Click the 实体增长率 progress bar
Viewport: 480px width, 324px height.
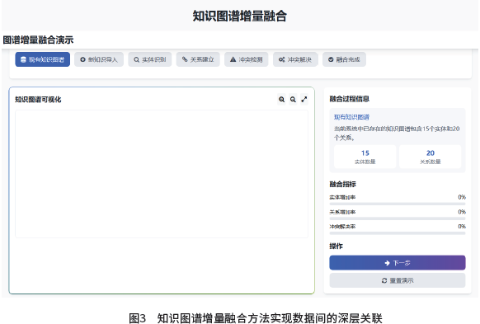[398, 204]
